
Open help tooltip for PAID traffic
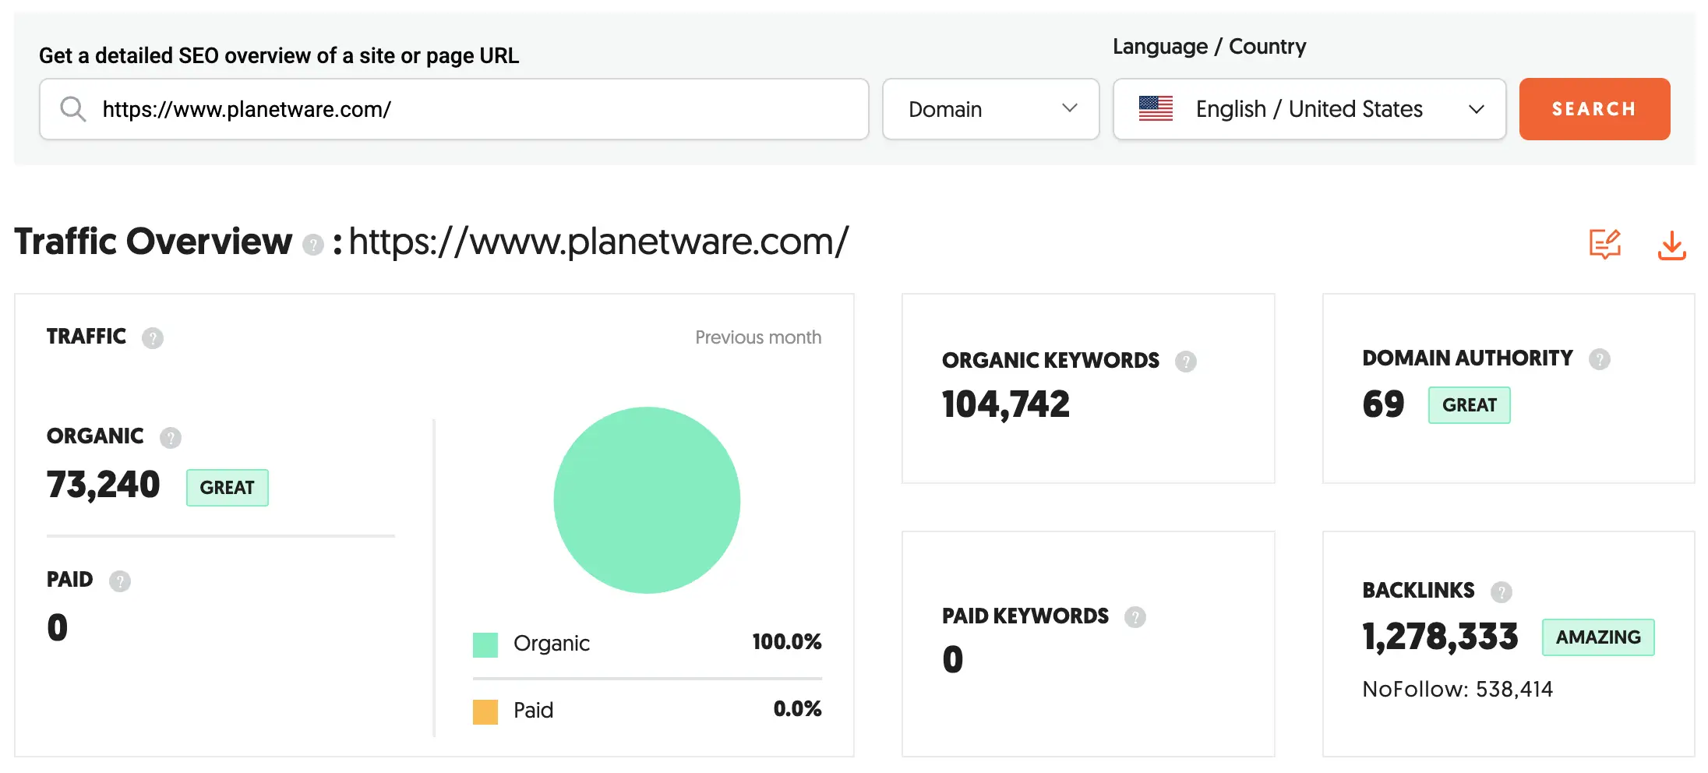click(120, 581)
